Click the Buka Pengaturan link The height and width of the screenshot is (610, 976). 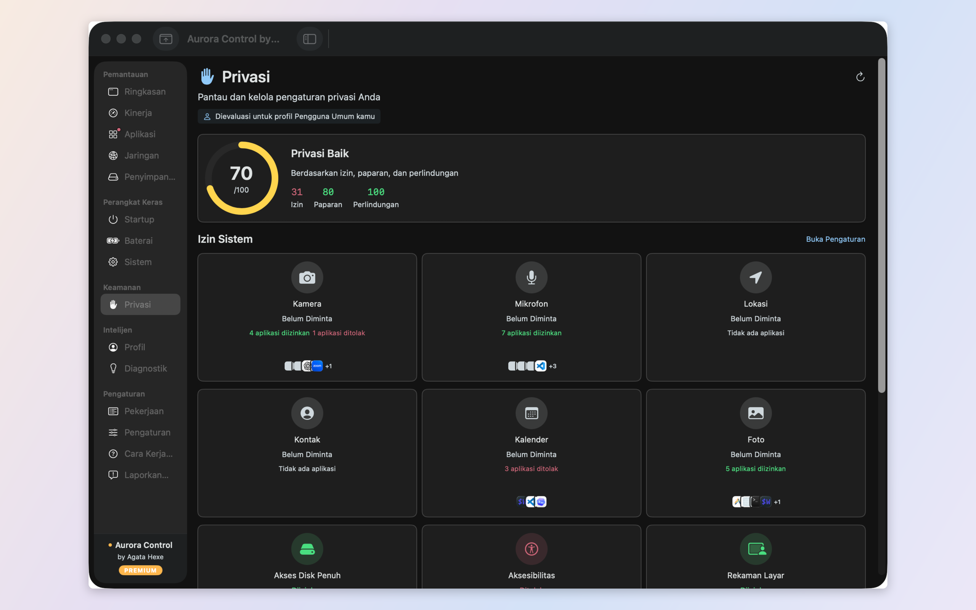click(835, 239)
